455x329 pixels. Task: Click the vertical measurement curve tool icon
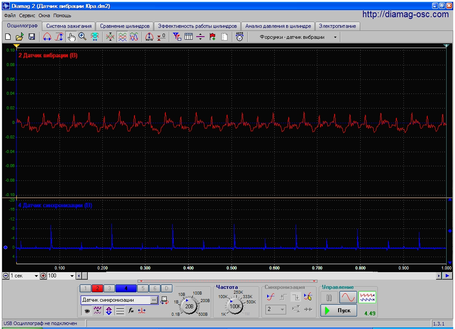59,37
